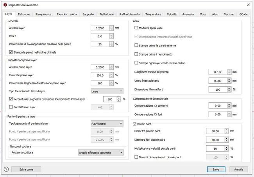Viewport: 254px width, 177px height.
Task: Increase Diametro piccole parti spinner
Action: pos(227,130)
